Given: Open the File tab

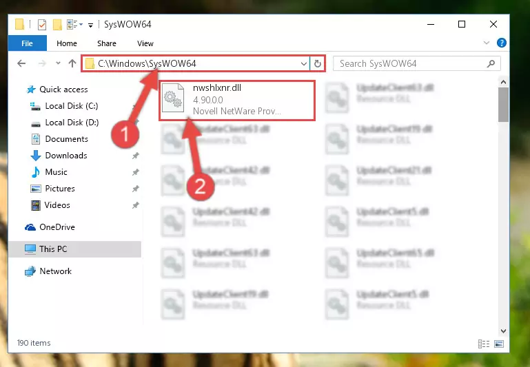Looking at the screenshot, I should (27, 43).
